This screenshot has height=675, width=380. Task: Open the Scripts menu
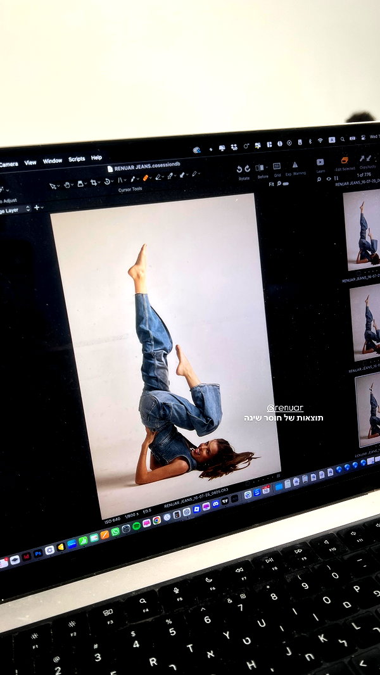click(x=77, y=159)
